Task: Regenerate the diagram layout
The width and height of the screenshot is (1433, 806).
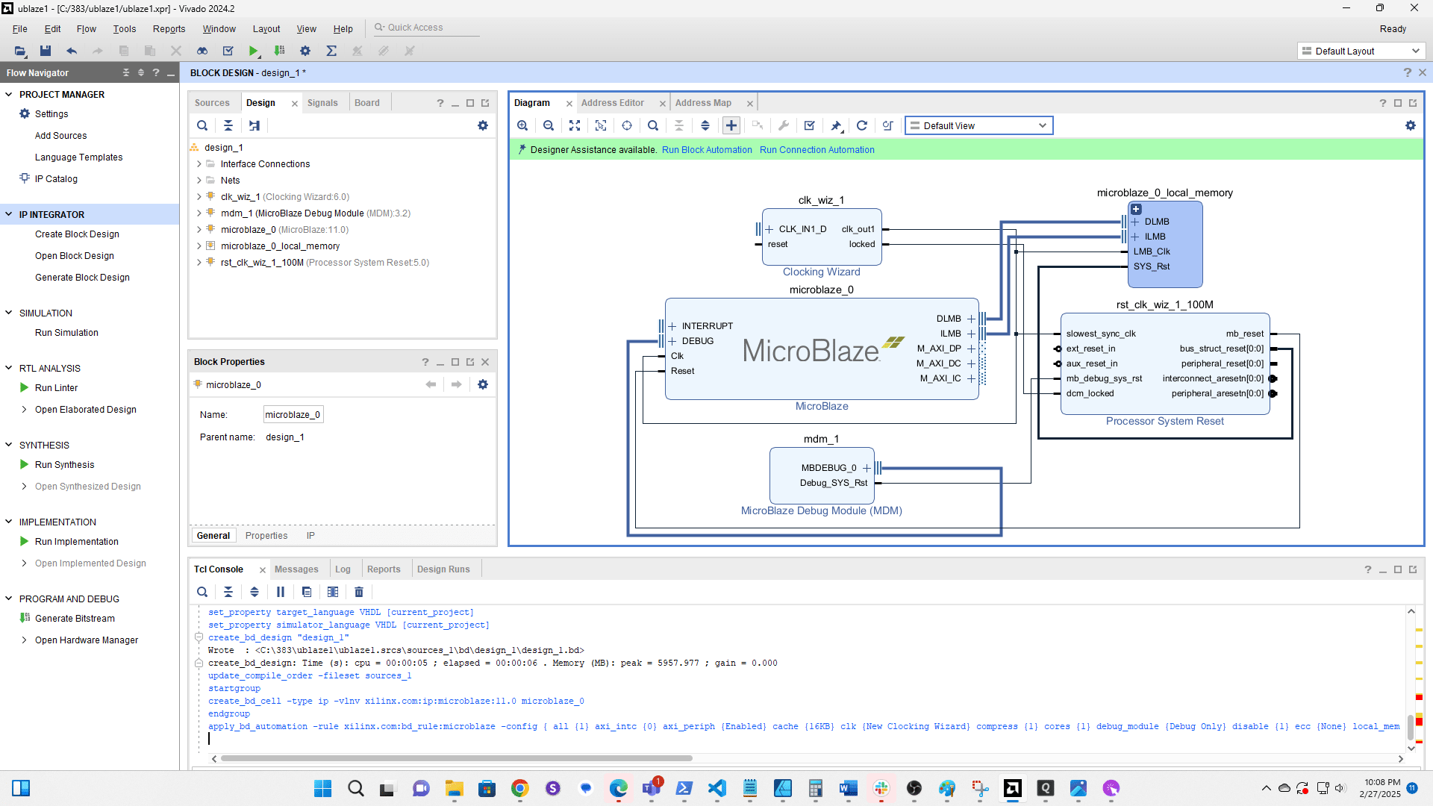Action: coord(862,125)
